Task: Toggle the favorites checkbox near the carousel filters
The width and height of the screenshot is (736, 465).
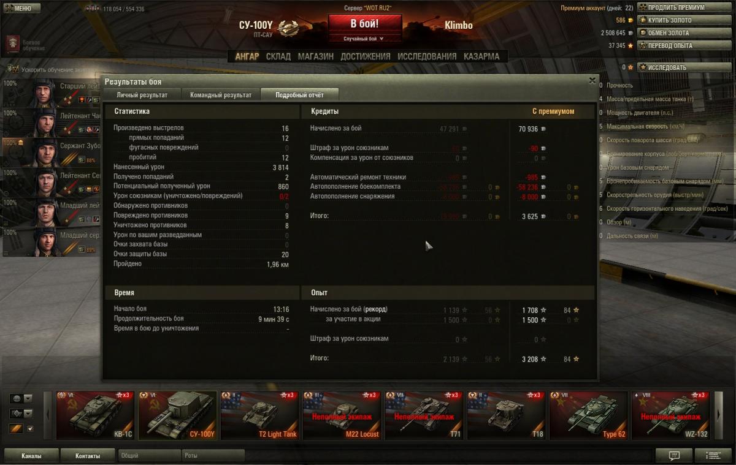Action: point(30,428)
